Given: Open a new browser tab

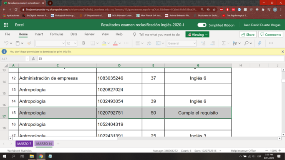Looking at the screenshot, I should (50, 3).
